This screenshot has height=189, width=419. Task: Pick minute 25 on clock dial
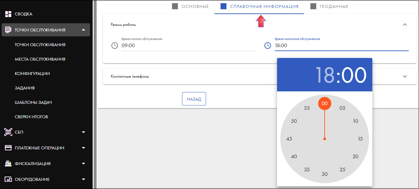tap(342, 170)
